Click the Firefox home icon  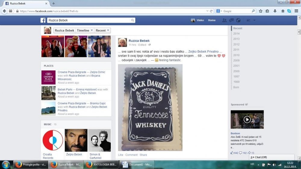(x=283, y=11)
